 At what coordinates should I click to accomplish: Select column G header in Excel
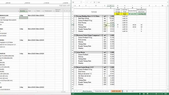tap(118, 6)
